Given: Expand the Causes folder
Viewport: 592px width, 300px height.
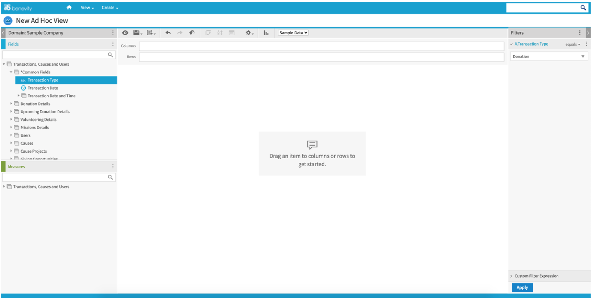Looking at the screenshot, I should pyautogui.click(x=11, y=143).
